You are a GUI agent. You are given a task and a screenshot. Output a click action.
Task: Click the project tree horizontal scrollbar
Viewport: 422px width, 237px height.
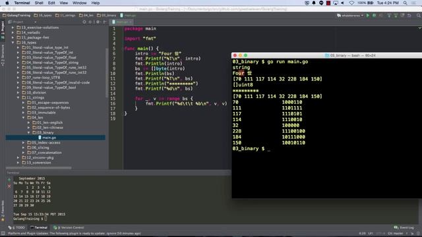[39, 168]
